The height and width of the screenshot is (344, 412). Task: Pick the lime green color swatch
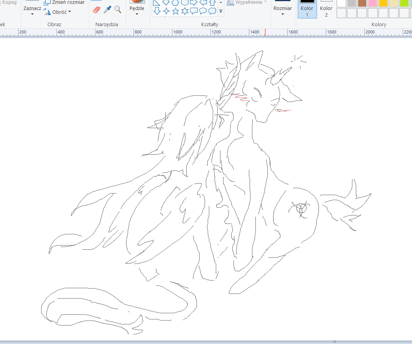(404, 3)
